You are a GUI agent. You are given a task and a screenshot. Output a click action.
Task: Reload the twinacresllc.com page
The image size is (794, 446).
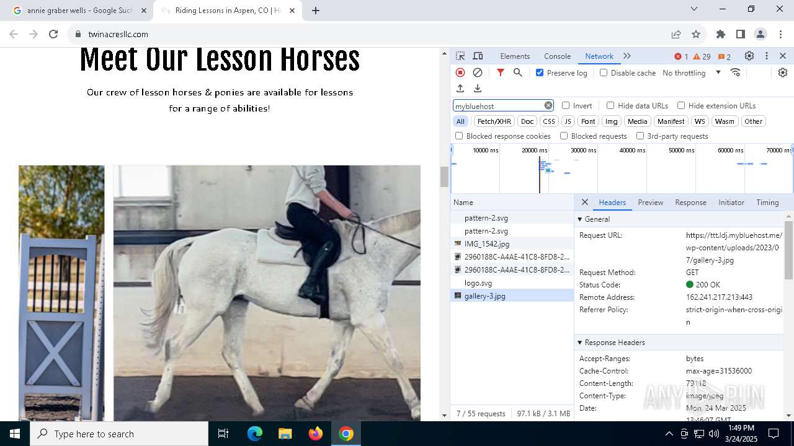pos(53,34)
